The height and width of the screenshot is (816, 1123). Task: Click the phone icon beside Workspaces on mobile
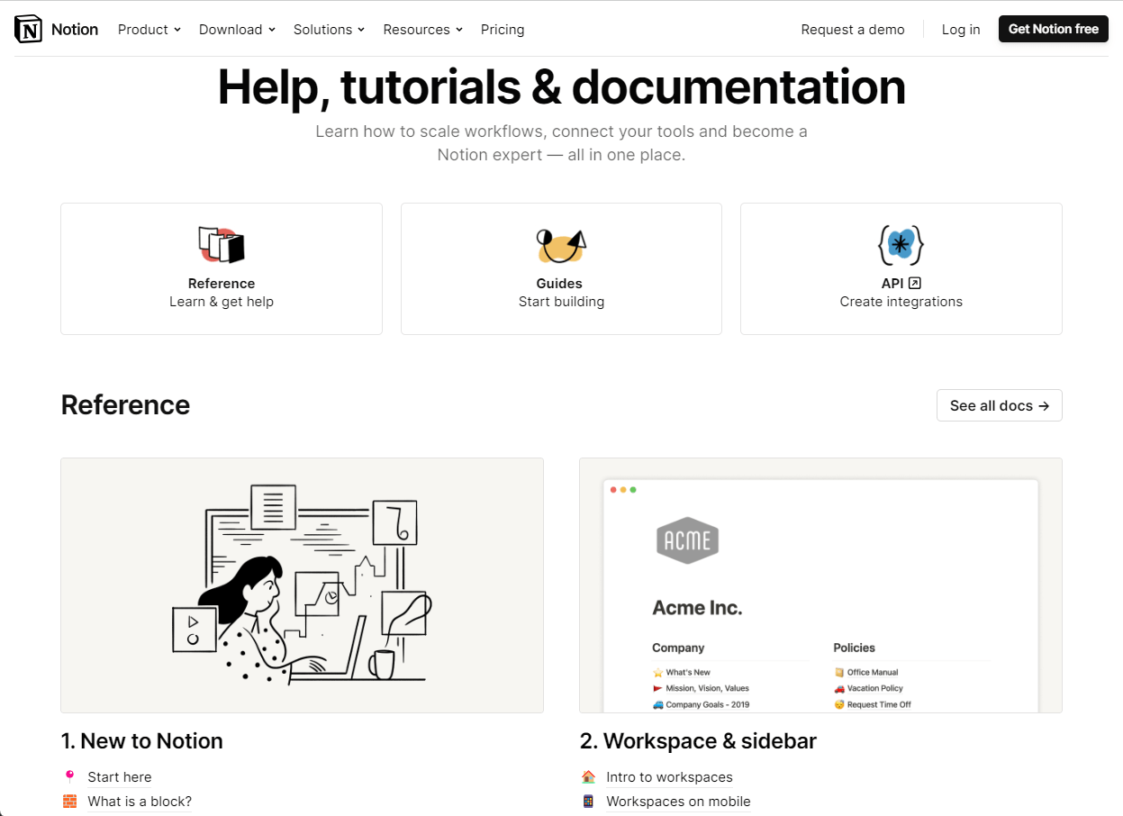[x=588, y=801]
